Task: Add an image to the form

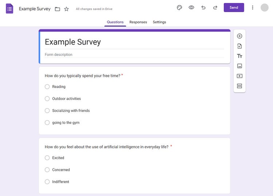Action: click(240, 66)
